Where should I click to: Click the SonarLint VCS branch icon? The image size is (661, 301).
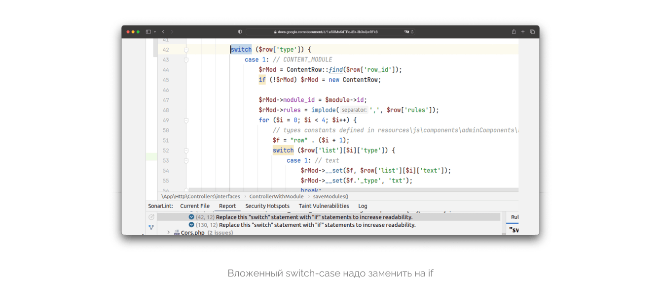click(151, 227)
